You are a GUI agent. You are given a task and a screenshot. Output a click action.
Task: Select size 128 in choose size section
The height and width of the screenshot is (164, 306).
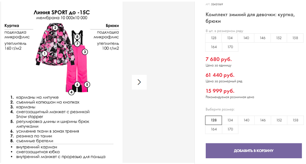pos(213,120)
